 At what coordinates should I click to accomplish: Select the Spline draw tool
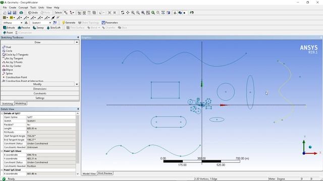pos(8,73)
